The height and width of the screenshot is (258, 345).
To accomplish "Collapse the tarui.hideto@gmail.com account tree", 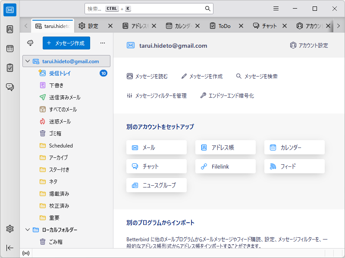I will pyautogui.click(x=28, y=61).
